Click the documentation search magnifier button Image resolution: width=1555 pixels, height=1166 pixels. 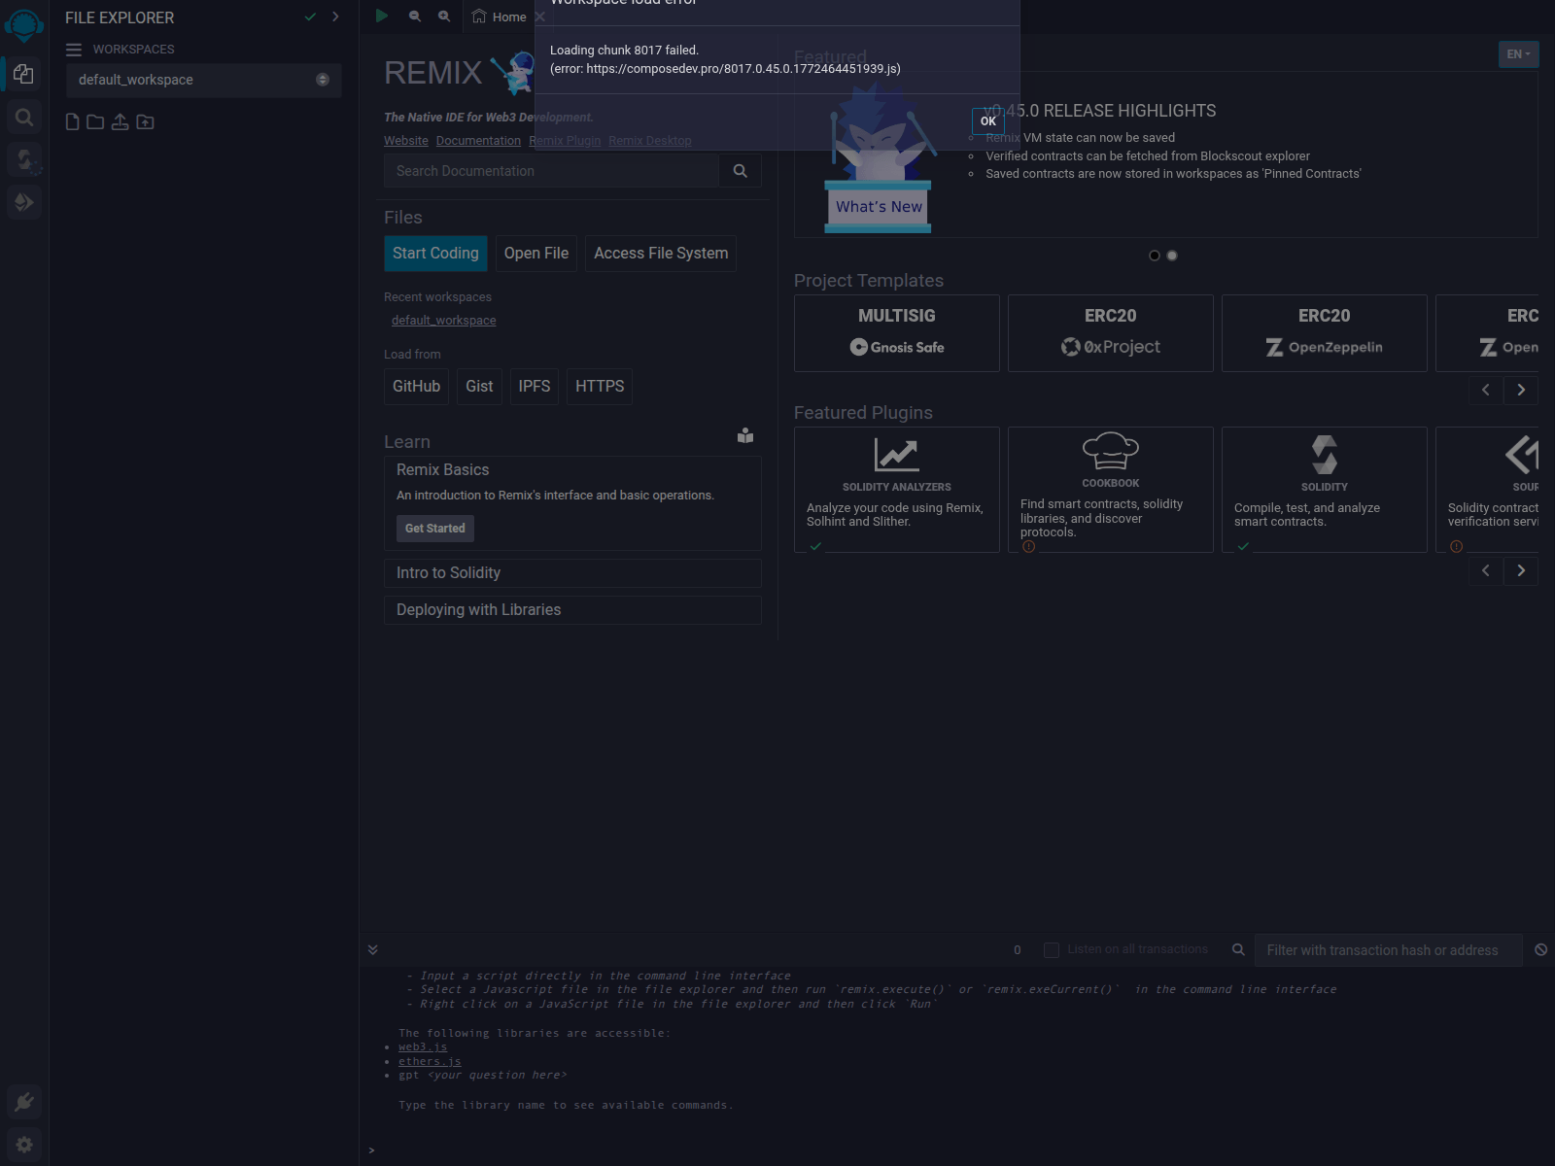click(x=740, y=171)
